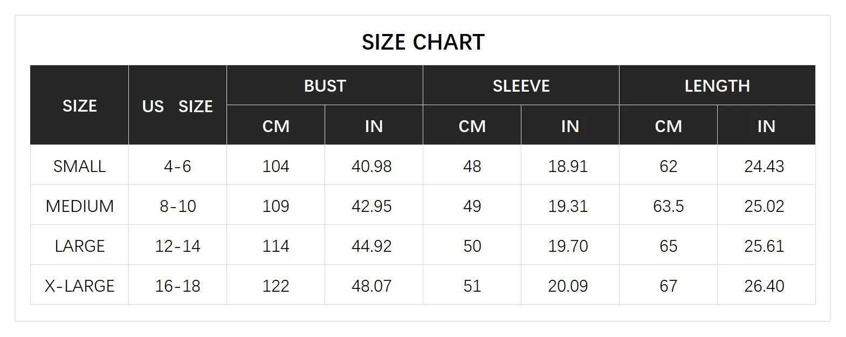
Task: Select the 48.07 bust inches cell
Action: (372, 286)
